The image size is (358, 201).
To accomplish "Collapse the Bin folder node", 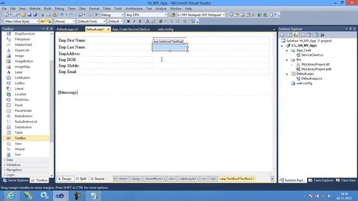I will pos(287,60).
